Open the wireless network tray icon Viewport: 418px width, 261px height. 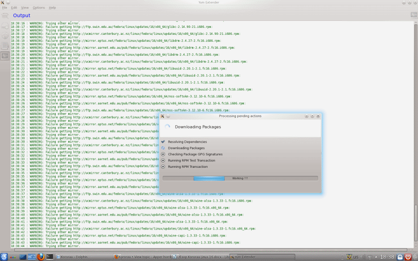370,257
